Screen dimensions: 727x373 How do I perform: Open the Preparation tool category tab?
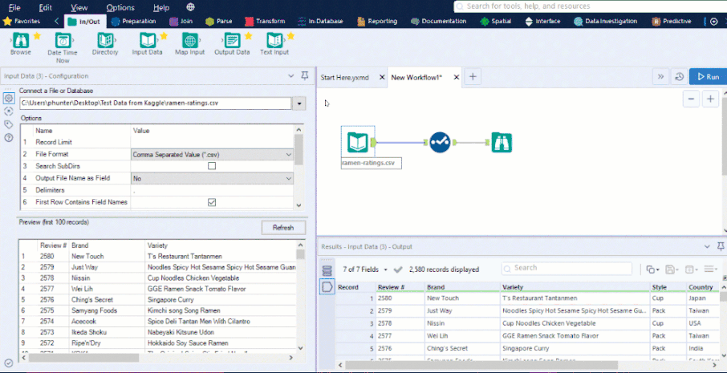coord(132,22)
